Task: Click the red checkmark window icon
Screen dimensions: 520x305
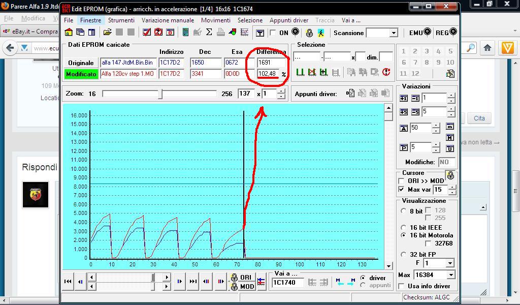Action: pyautogui.click(x=147, y=32)
